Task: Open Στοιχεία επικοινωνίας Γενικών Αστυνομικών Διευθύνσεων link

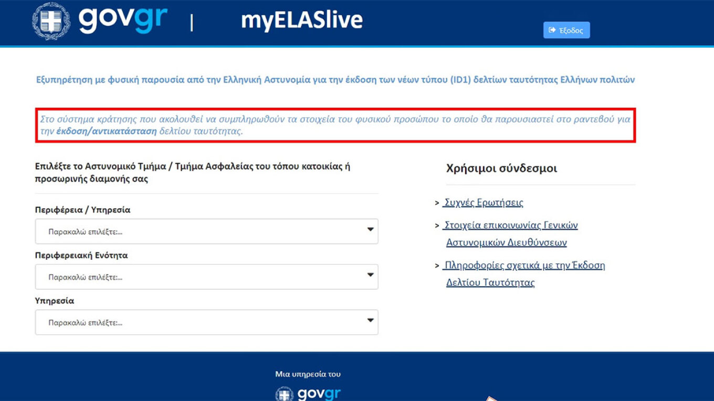Action: (510, 226)
